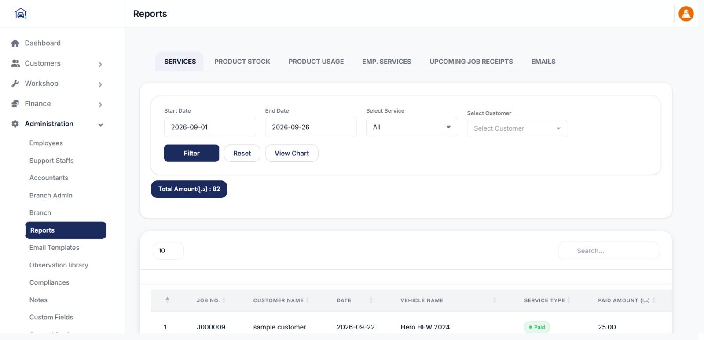This screenshot has width=704, height=340.
Task: Click the table Search box
Action: coord(609,251)
